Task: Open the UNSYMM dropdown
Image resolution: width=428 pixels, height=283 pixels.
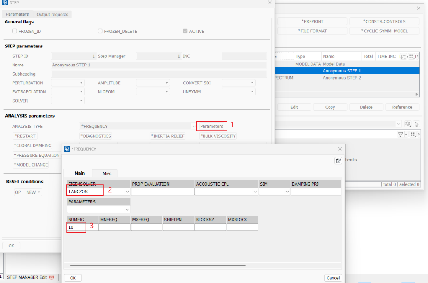Action: tap(238, 91)
